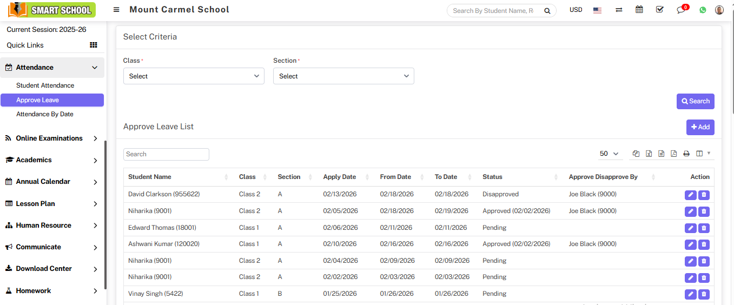Export the leave list to Excel
The image size is (734, 305).
649,154
